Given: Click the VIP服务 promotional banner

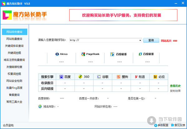Looking at the screenshot, I should 123,15.
